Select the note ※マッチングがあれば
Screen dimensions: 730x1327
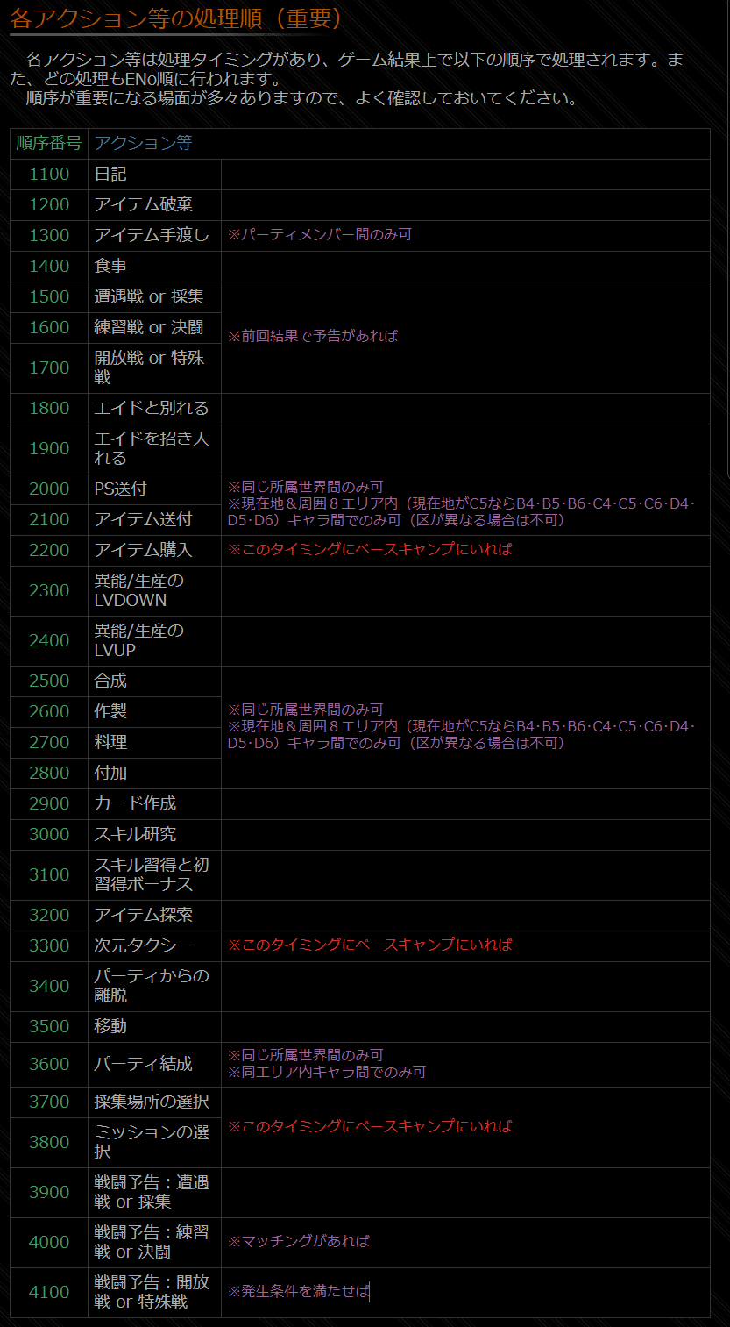[x=299, y=1242]
